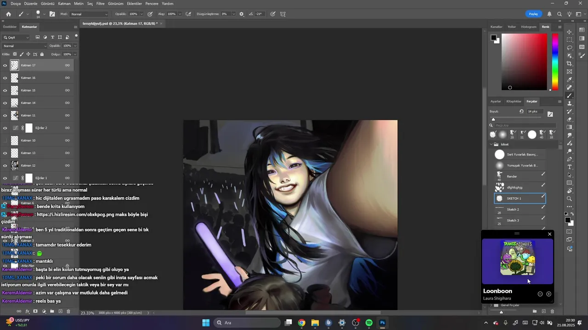The width and height of the screenshot is (588, 330).
Task: Hide Eğriler 2 adjustment layer
Action: click(5, 128)
